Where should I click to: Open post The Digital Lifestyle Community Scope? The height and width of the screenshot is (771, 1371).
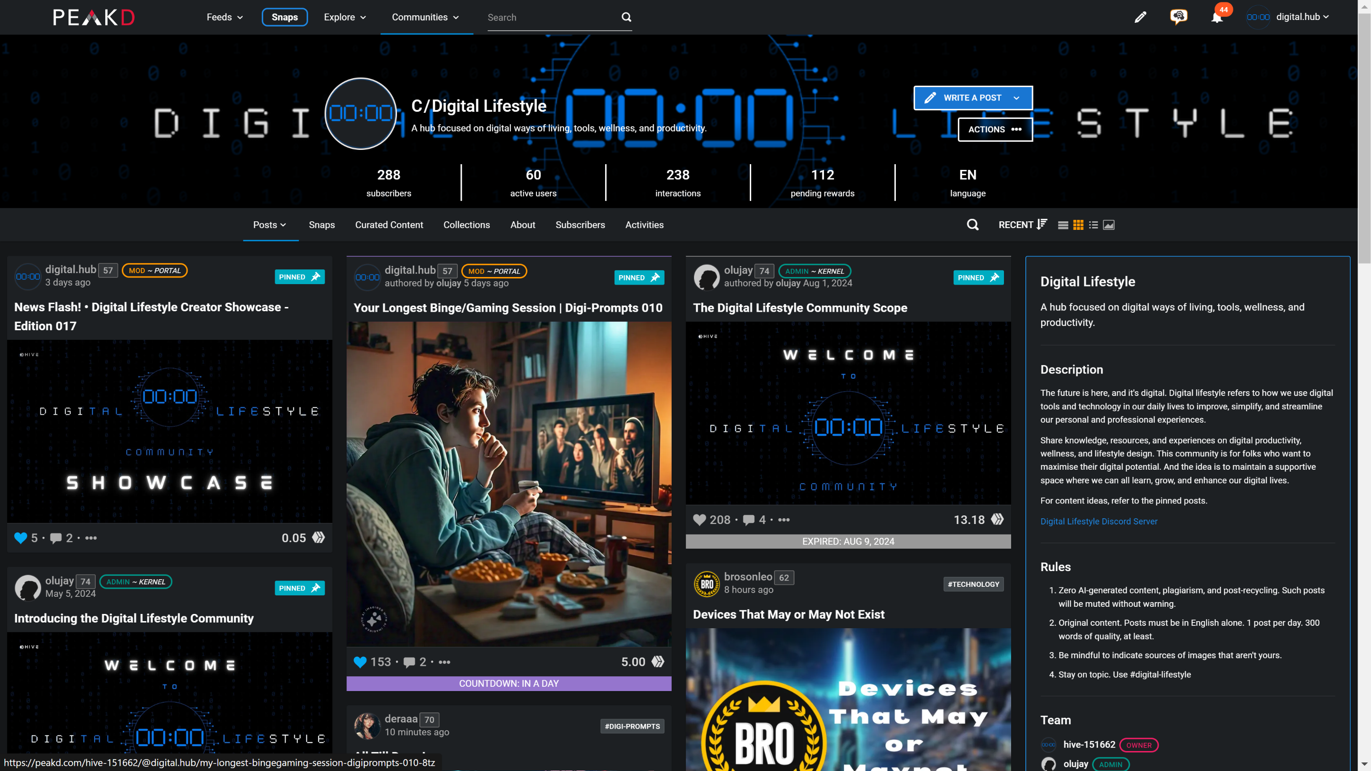click(x=800, y=307)
